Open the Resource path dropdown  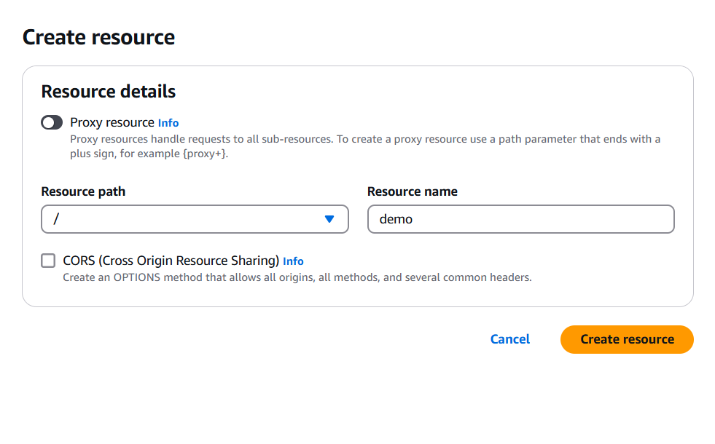(195, 219)
